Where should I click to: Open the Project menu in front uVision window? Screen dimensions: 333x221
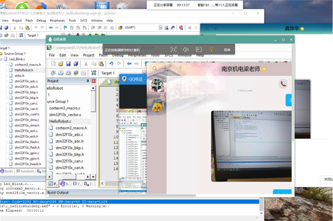(88, 54)
